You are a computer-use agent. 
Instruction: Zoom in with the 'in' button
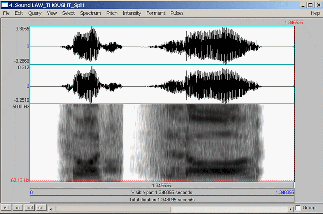pyautogui.click(x=18, y=208)
